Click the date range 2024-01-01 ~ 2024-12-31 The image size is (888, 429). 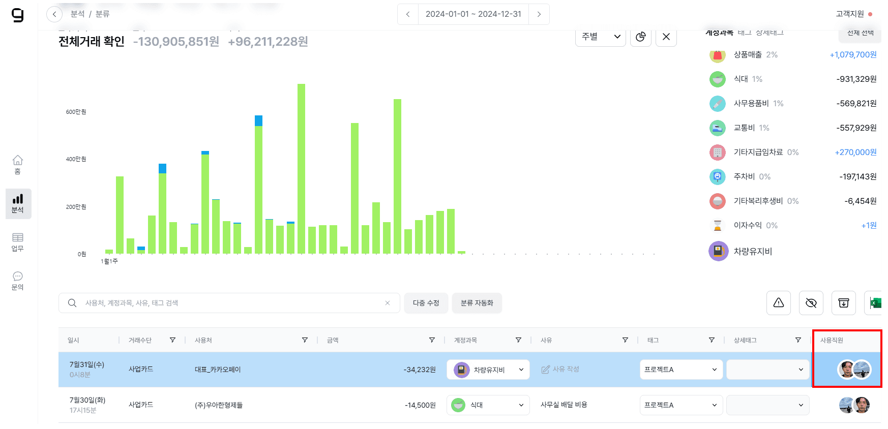click(x=473, y=14)
